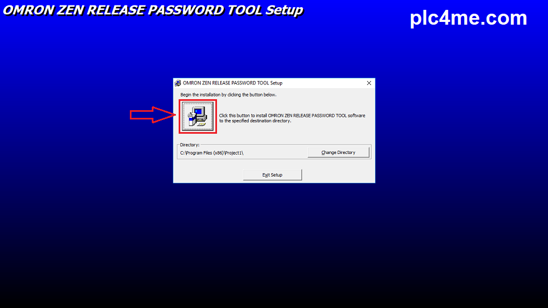Viewport: 548px width, 308px height.
Task: Click the dialog title text OMRON ZEN RELEASE PASSWORD TOOL Setup
Action: point(233,83)
